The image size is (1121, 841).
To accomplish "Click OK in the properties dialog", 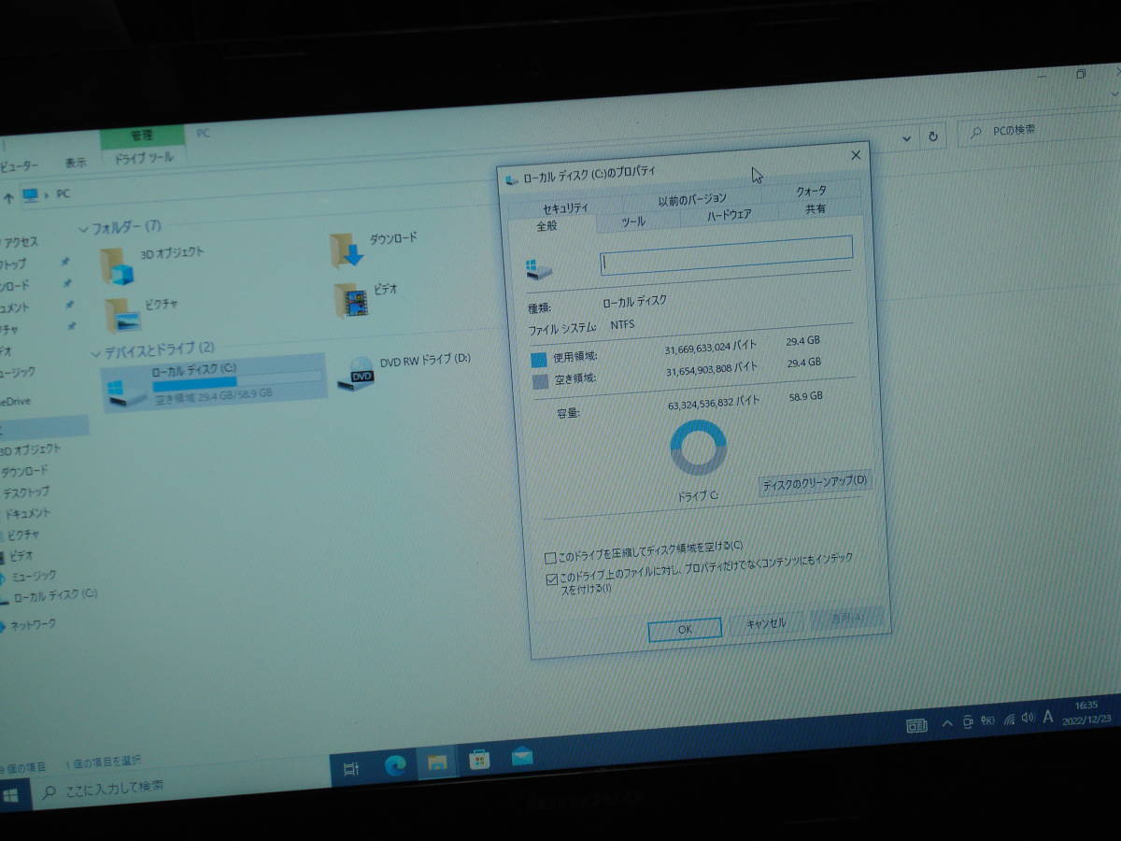I will [685, 630].
